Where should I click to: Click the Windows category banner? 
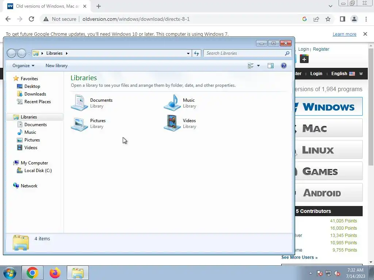coord(329,106)
